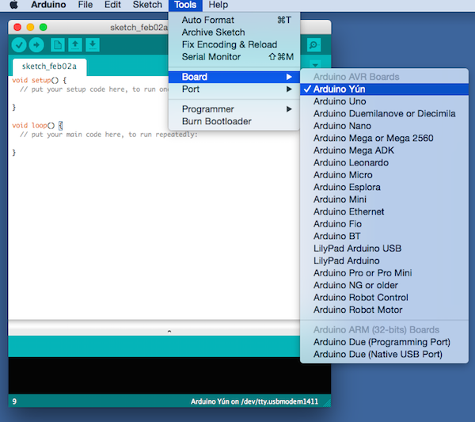This screenshot has height=422, width=475.
Task: Select LilyPad Arduino USB board
Action: pos(384,249)
